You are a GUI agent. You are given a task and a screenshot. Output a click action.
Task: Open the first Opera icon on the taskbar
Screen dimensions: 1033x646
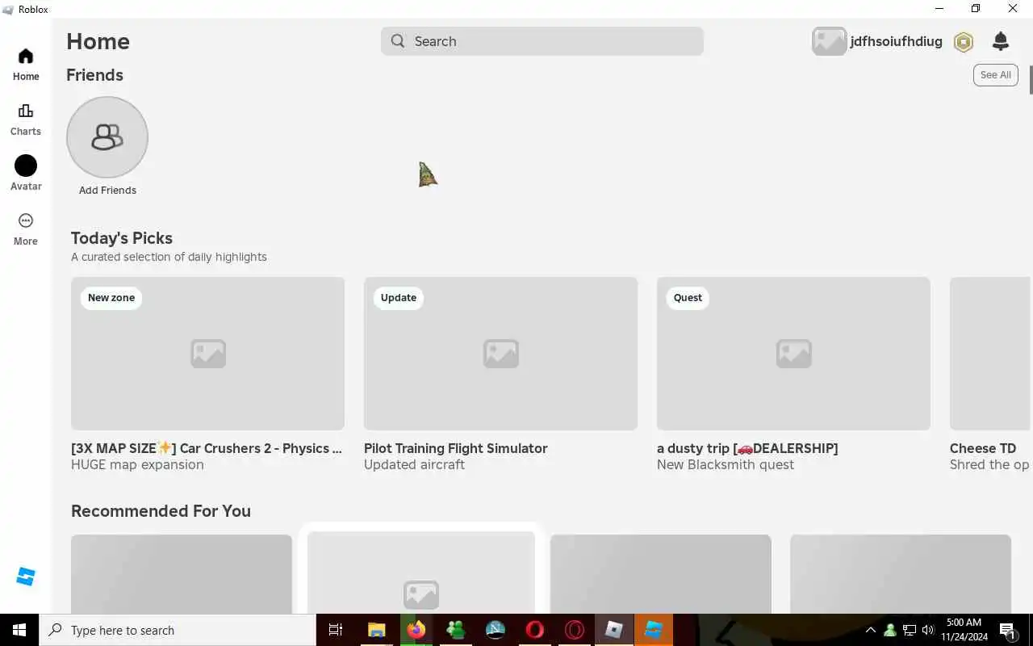(534, 630)
